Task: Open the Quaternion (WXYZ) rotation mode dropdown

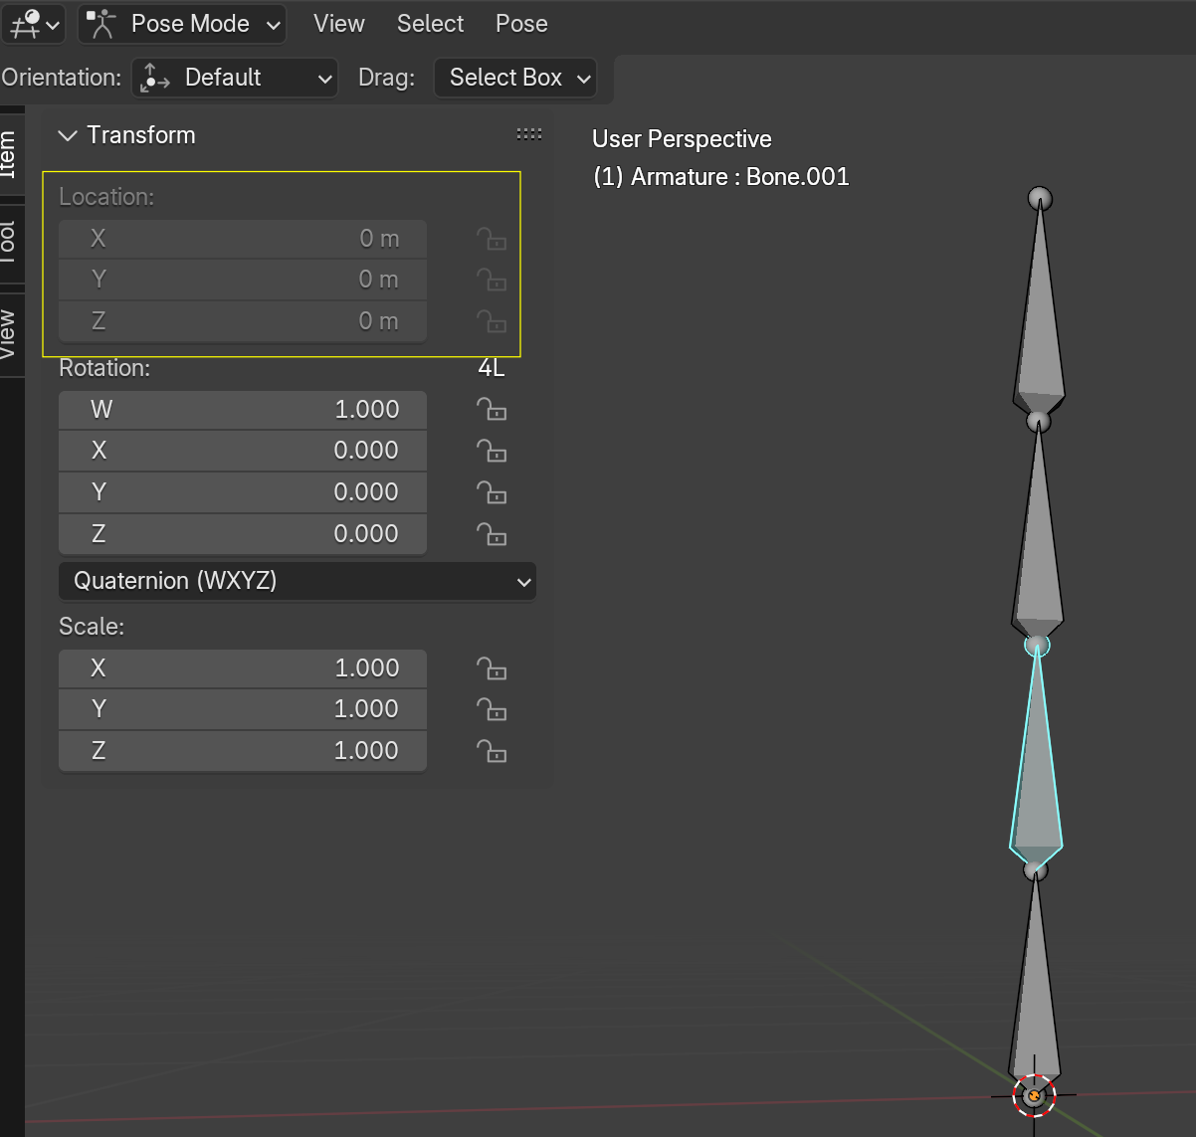Action: (x=298, y=581)
